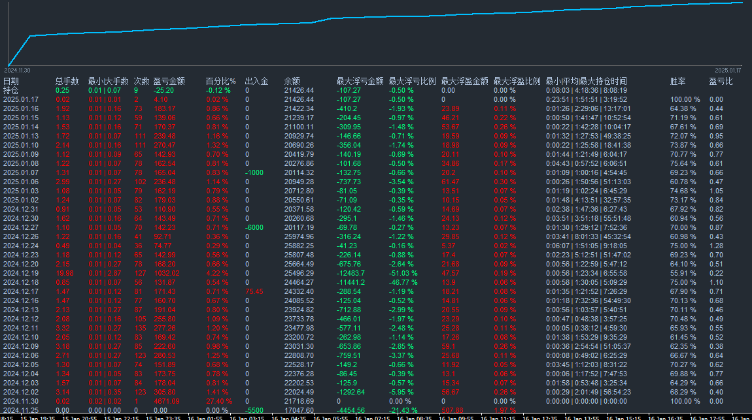Click the balance value 20114.32
The height and width of the screenshot is (420, 752).
299,173
